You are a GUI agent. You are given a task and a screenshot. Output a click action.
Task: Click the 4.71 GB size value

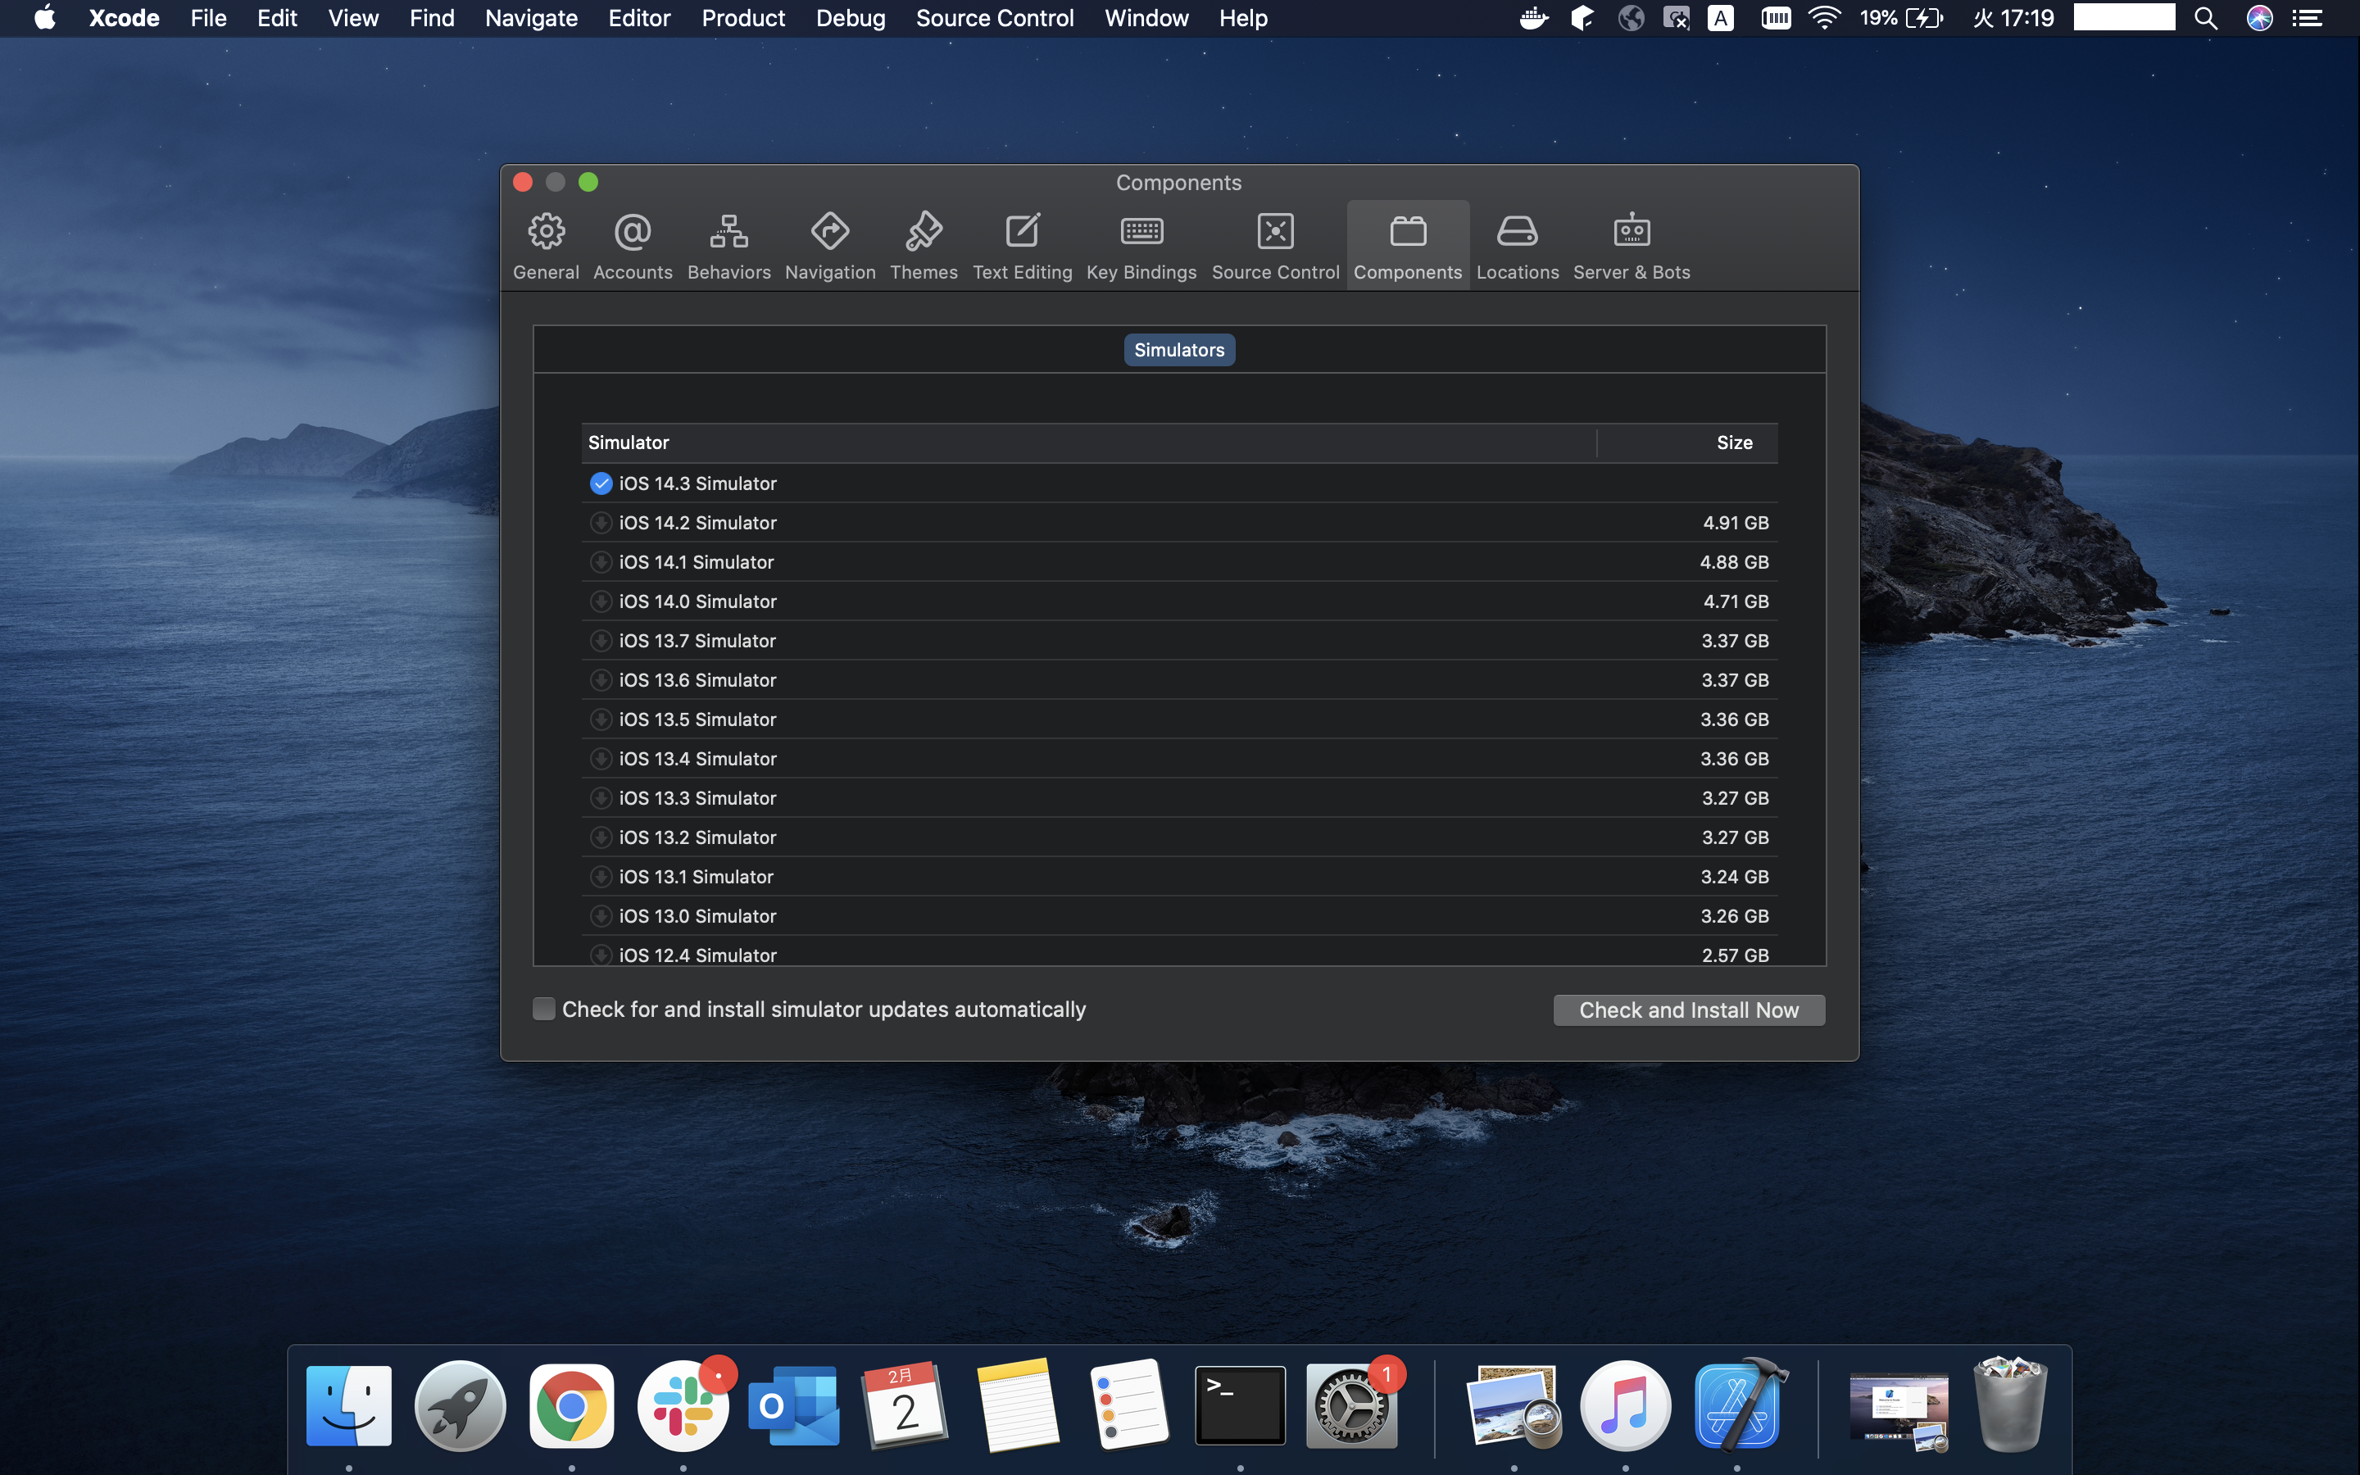tap(1735, 602)
